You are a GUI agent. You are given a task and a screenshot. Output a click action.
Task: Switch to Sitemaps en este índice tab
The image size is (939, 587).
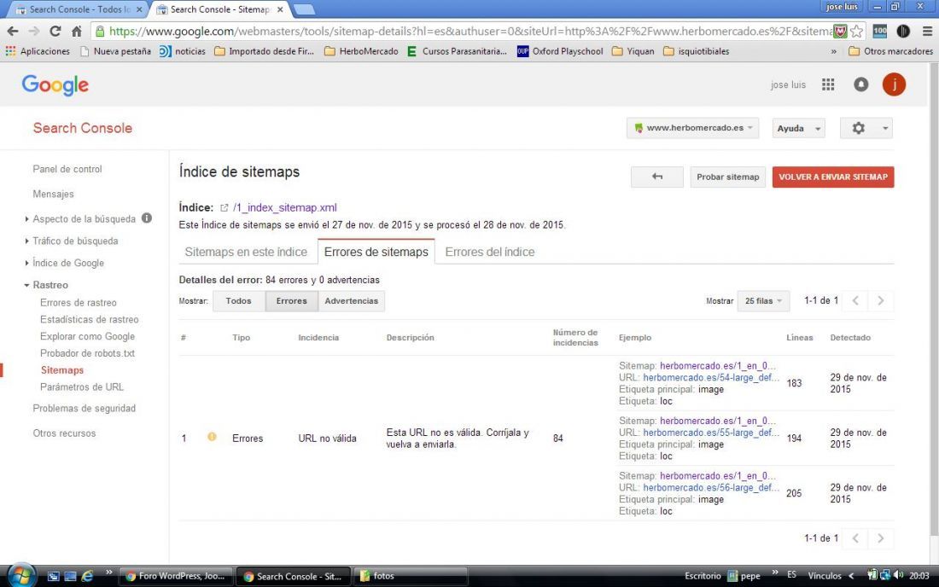[x=246, y=252]
